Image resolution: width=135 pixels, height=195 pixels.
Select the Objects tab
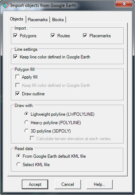17,19
